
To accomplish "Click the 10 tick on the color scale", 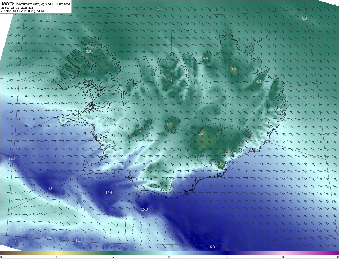I will (x=169, y=257).
